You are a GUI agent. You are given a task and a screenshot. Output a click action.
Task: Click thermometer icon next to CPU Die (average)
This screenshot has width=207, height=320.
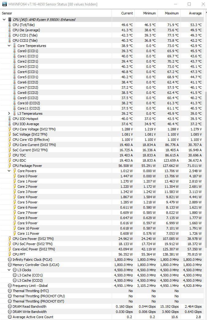(x=9, y=30)
